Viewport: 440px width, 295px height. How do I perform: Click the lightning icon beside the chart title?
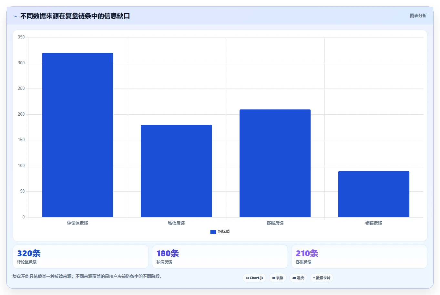pos(15,16)
